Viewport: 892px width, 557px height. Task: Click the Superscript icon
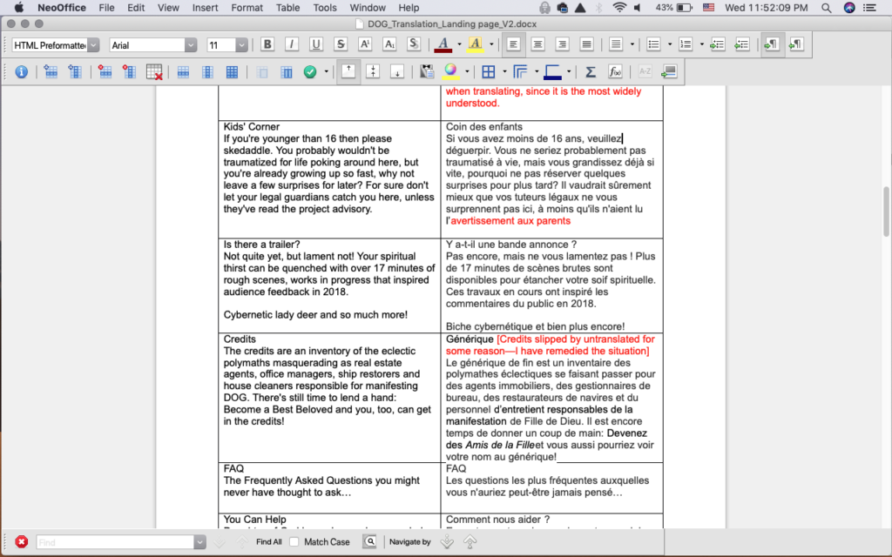pyautogui.click(x=365, y=44)
